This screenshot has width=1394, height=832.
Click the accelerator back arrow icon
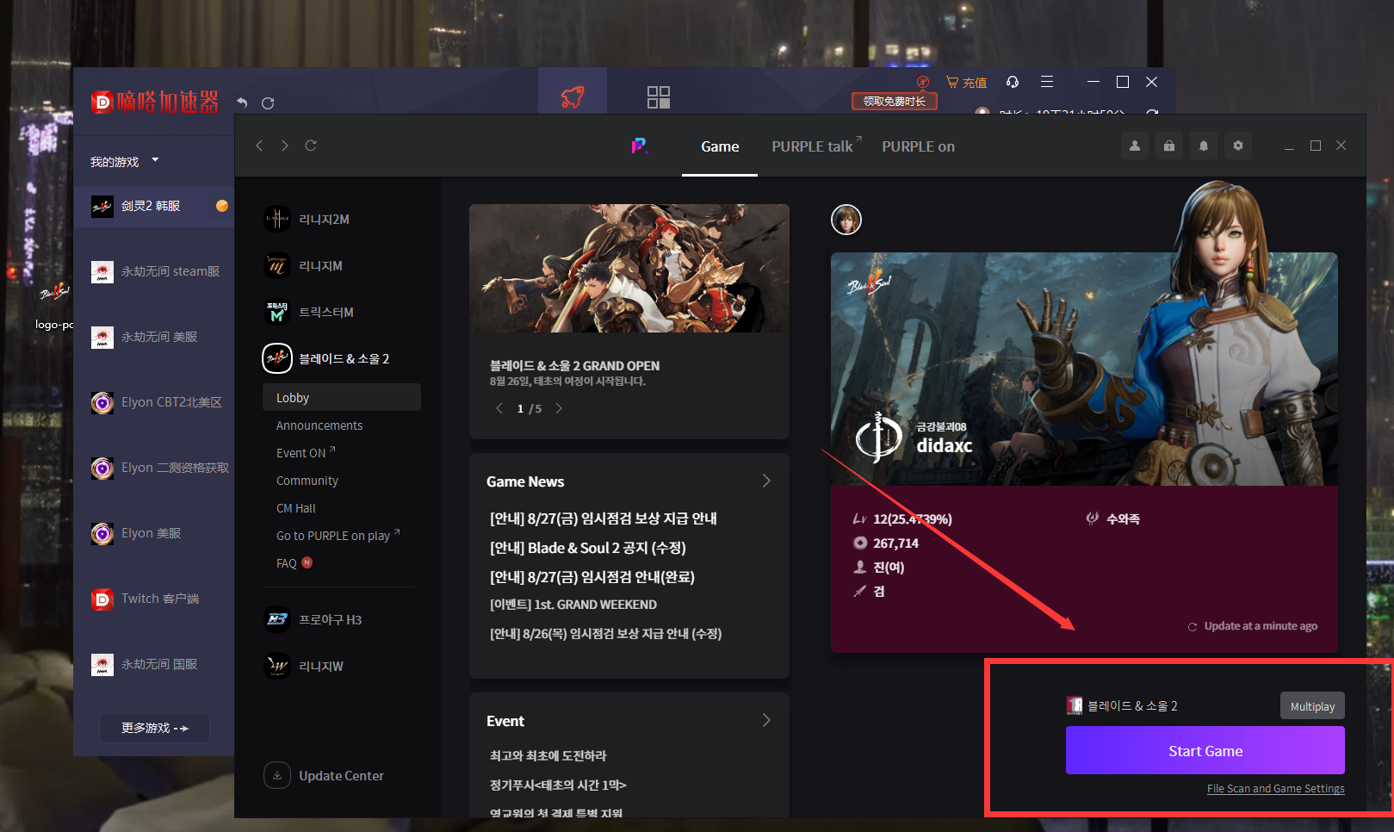click(x=242, y=102)
